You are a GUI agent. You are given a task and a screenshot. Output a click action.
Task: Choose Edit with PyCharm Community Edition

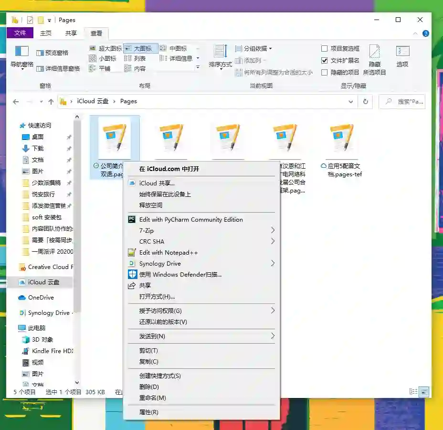tap(201, 220)
